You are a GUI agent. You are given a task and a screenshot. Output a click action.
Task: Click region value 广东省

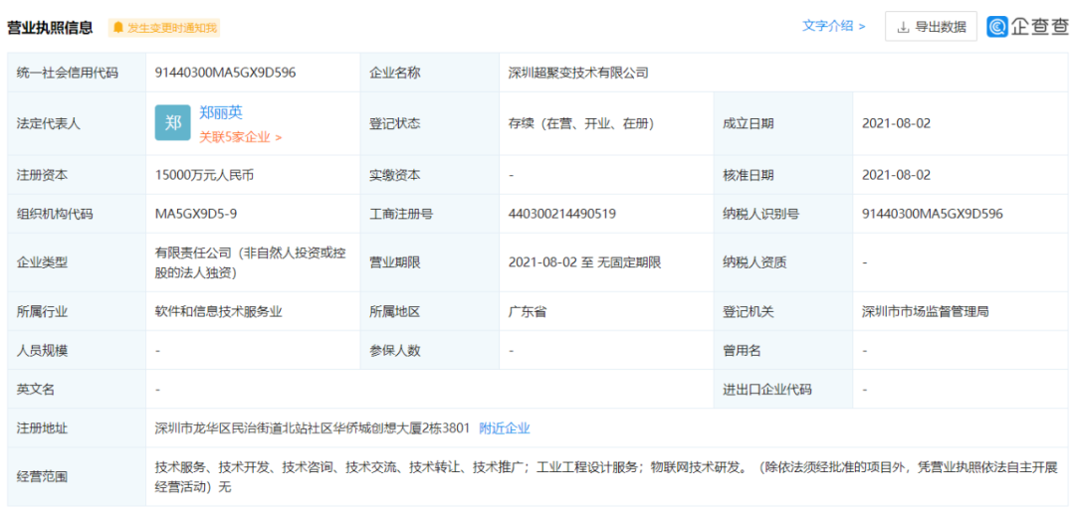pos(528,312)
